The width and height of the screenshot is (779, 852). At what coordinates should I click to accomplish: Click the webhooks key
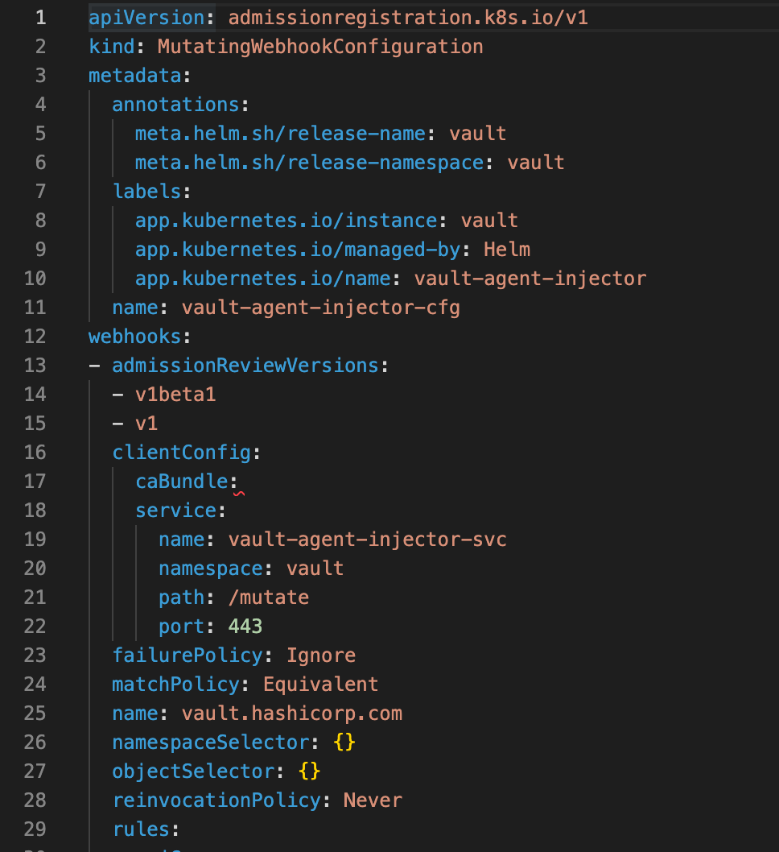(135, 337)
